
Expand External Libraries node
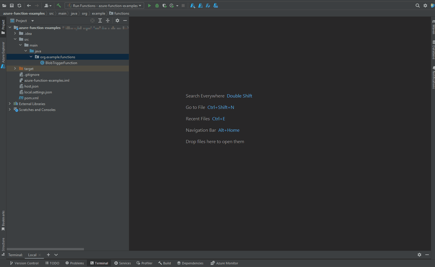pos(10,104)
